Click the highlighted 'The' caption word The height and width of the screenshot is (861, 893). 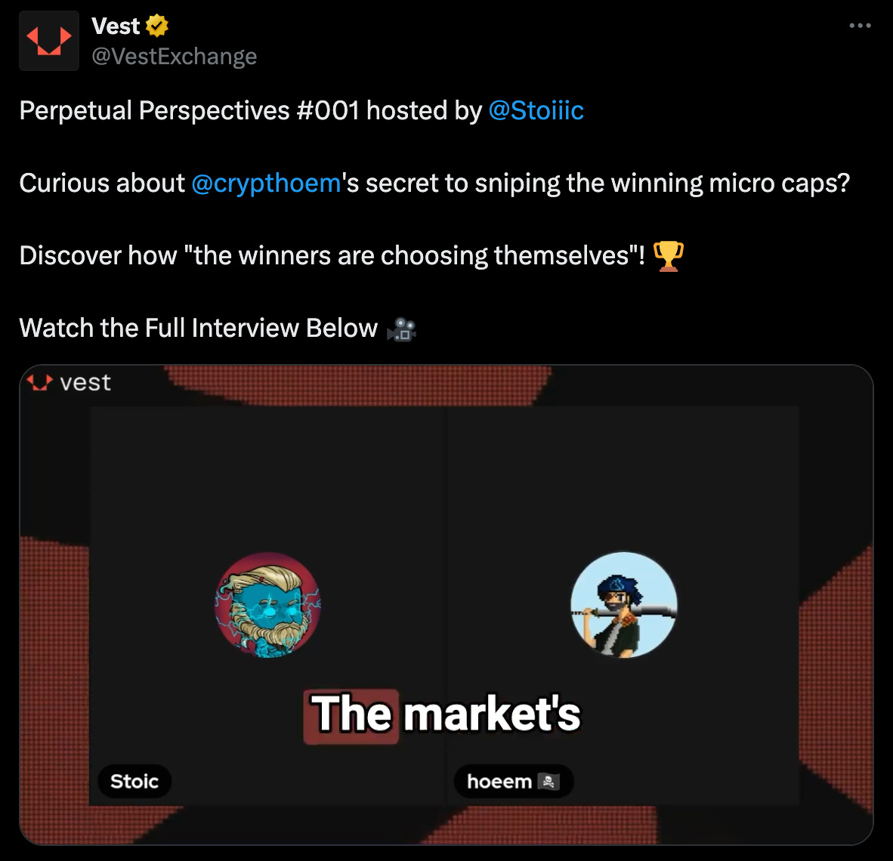coord(351,715)
